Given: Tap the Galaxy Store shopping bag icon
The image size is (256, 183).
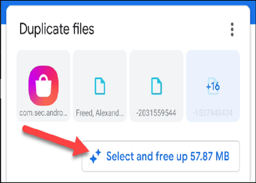Looking at the screenshot, I should click(44, 85).
